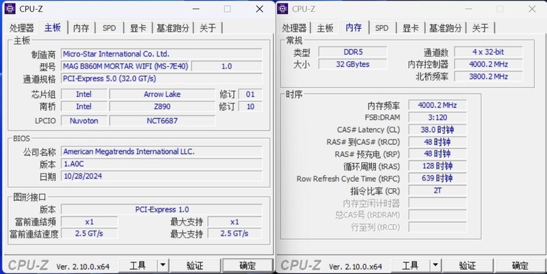547x274 pixels.
Task: Click manufacturer field Micro-Star International Co. Ltd.
Action: coord(161,54)
